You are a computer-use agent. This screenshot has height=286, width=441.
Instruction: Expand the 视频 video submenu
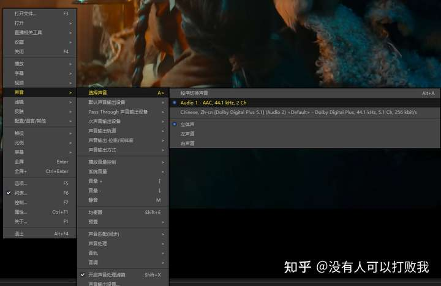click(x=40, y=82)
